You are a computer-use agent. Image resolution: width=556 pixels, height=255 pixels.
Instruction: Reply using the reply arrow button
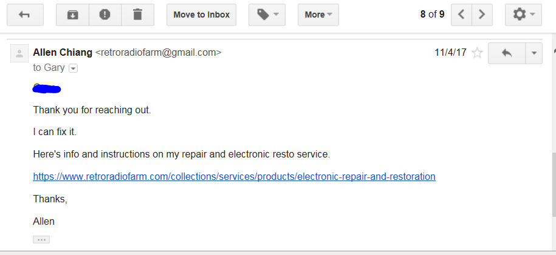click(x=507, y=53)
